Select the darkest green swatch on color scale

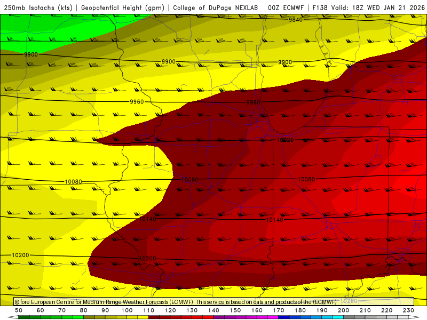(x=24, y=317)
